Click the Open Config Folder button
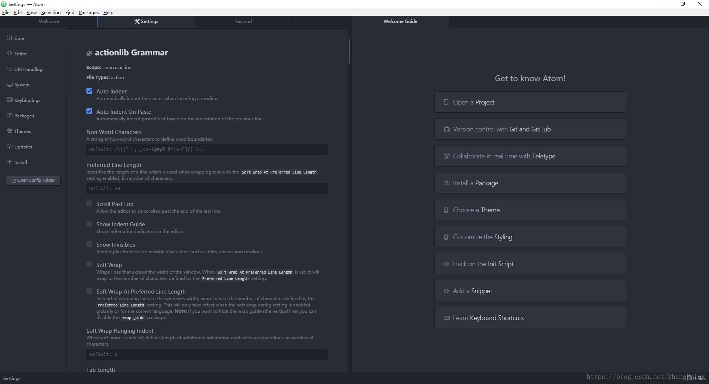 click(33, 180)
